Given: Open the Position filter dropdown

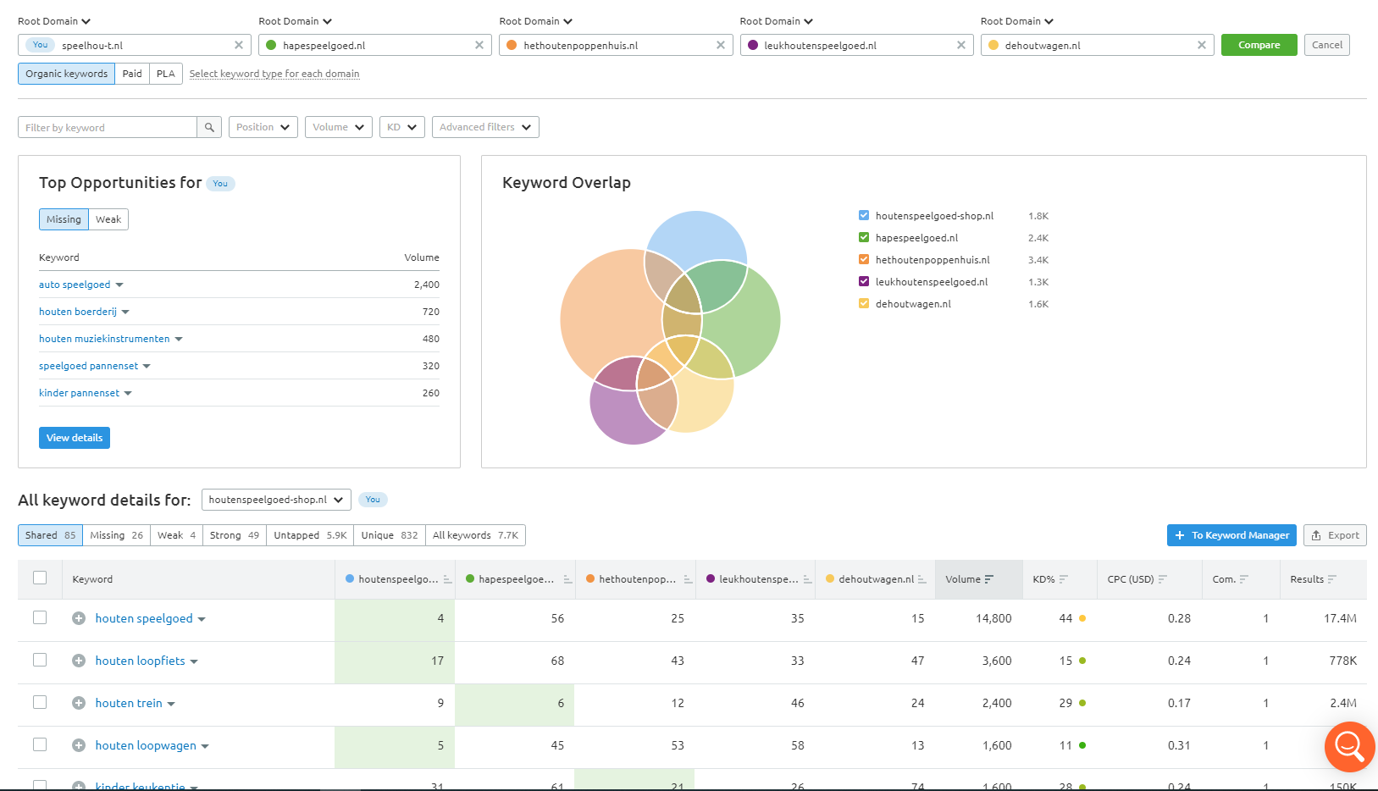Looking at the screenshot, I should click(x=263, y=127).
